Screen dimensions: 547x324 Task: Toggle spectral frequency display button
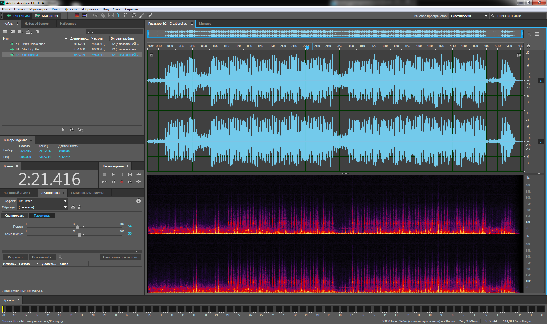pos(77,16)
